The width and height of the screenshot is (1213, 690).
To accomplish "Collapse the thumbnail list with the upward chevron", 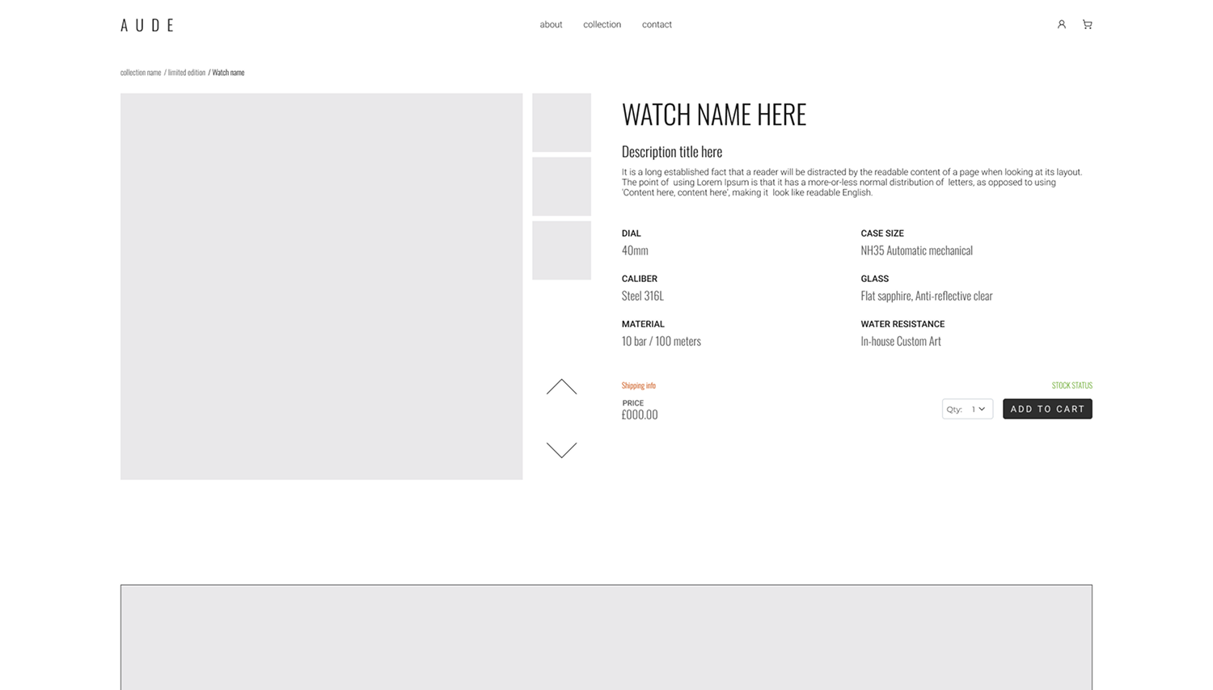I will (561, 387).
